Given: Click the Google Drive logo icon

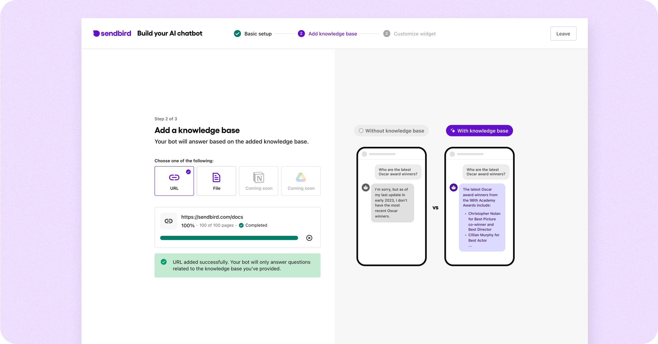Looking at the screenshot, I should tap(301, 177).
